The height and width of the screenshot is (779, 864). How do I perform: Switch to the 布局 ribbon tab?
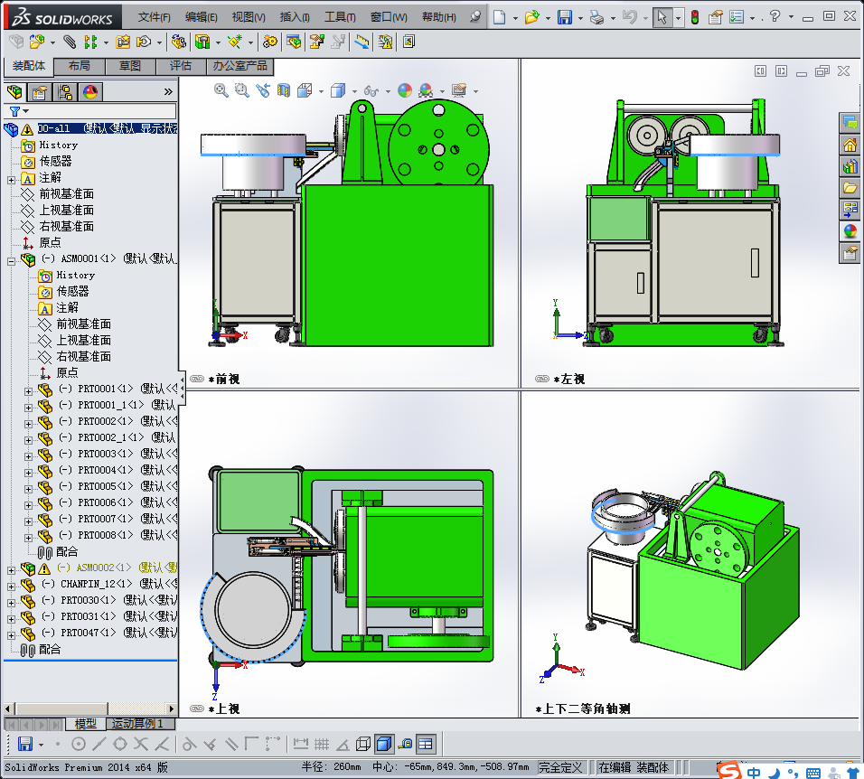80,66
